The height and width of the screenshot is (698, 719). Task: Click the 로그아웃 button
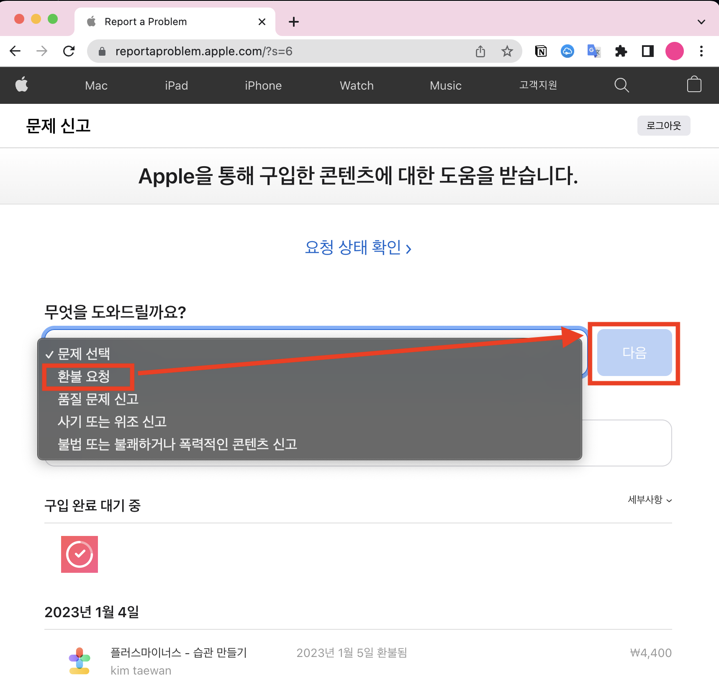click(664, 126)
